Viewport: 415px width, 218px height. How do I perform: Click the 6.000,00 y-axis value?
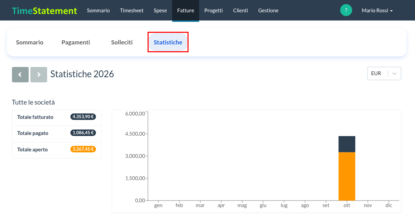click(x=135, y=114)
